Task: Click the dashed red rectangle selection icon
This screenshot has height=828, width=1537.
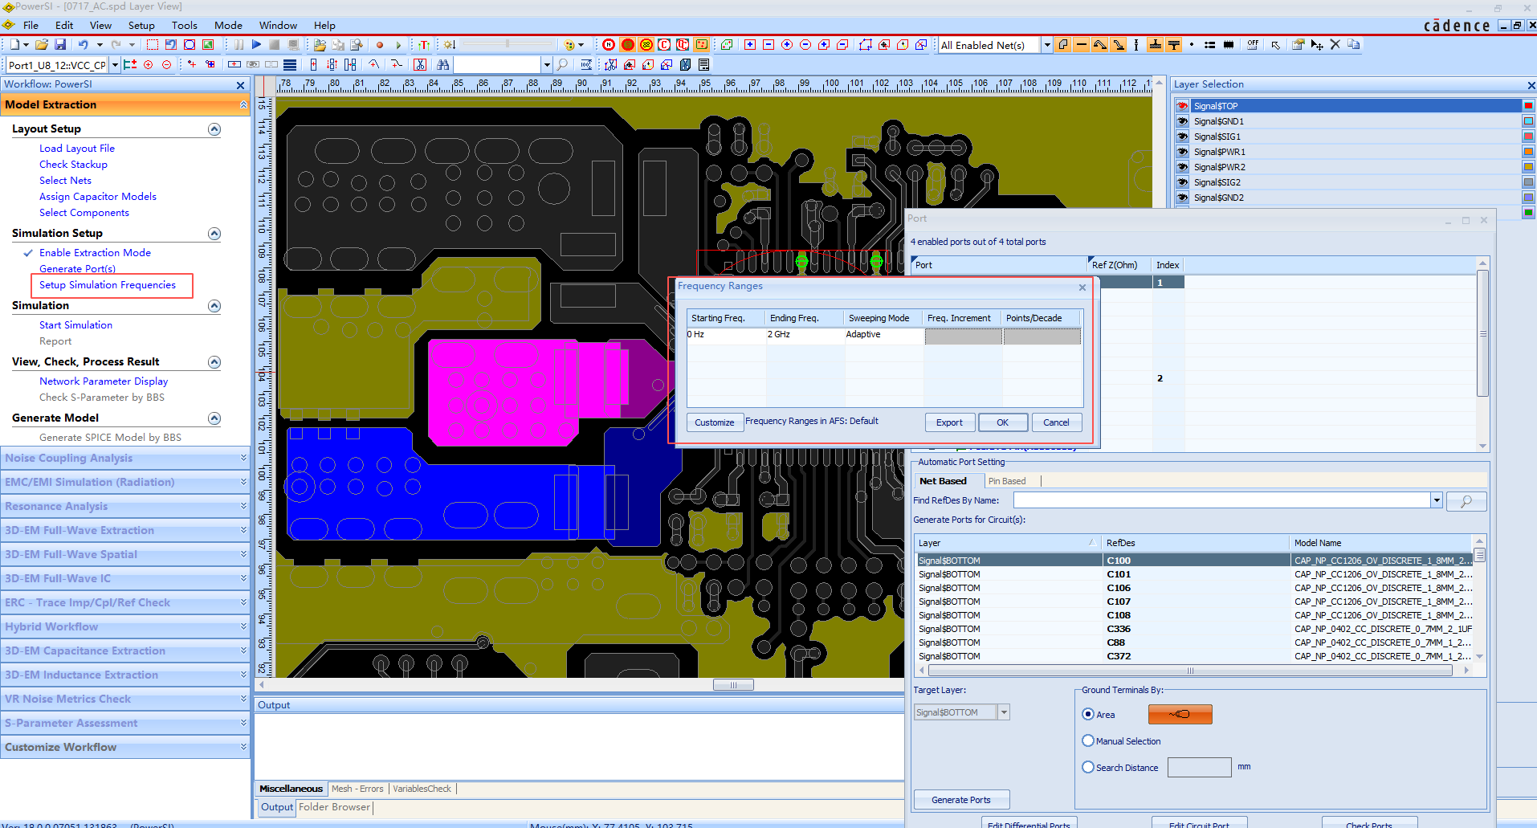Action: 152,44
